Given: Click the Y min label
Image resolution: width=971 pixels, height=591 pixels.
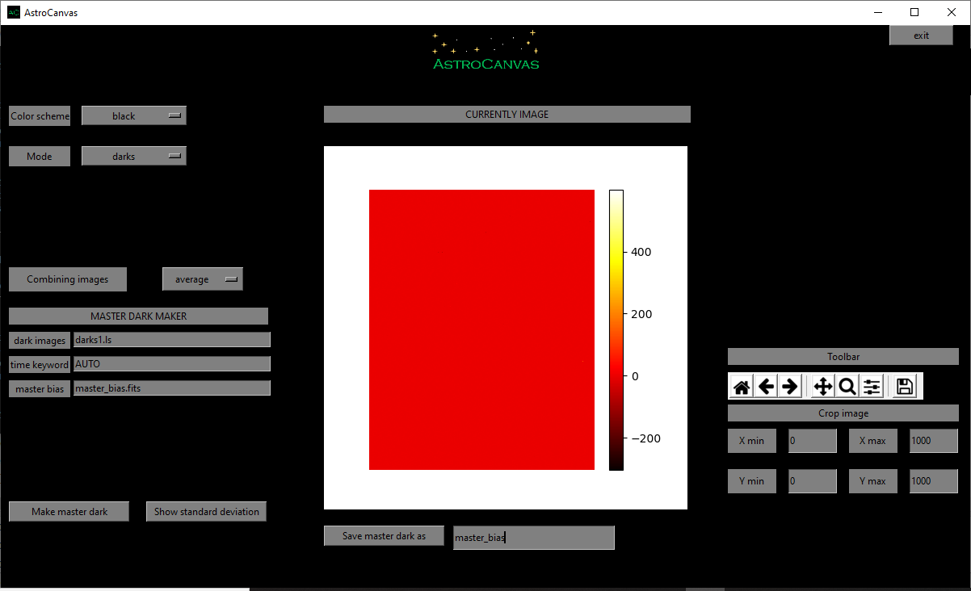Looking at the screenshot, I should 752,480.
